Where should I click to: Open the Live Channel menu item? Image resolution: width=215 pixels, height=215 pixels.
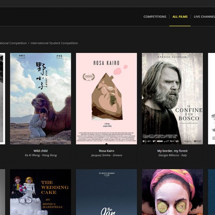click(204, 17)
